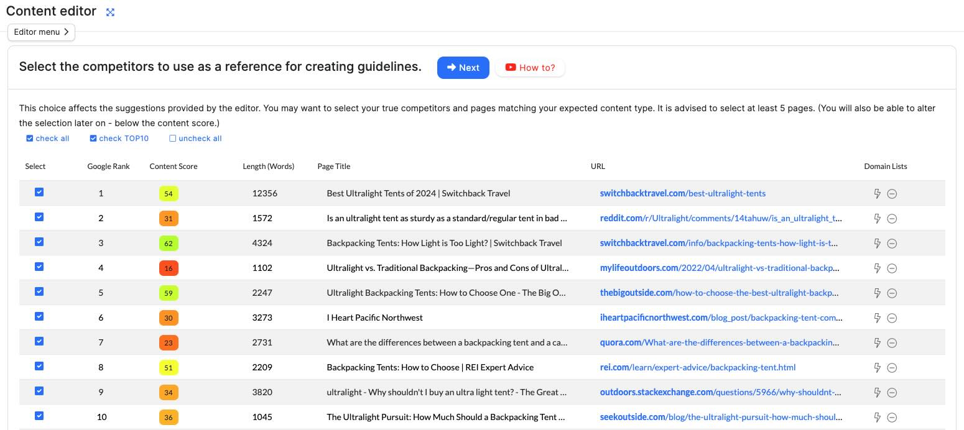Click the content score badge 54
Image resolution: width=964 pixels, height=430 pixels.
click(169, 194)
